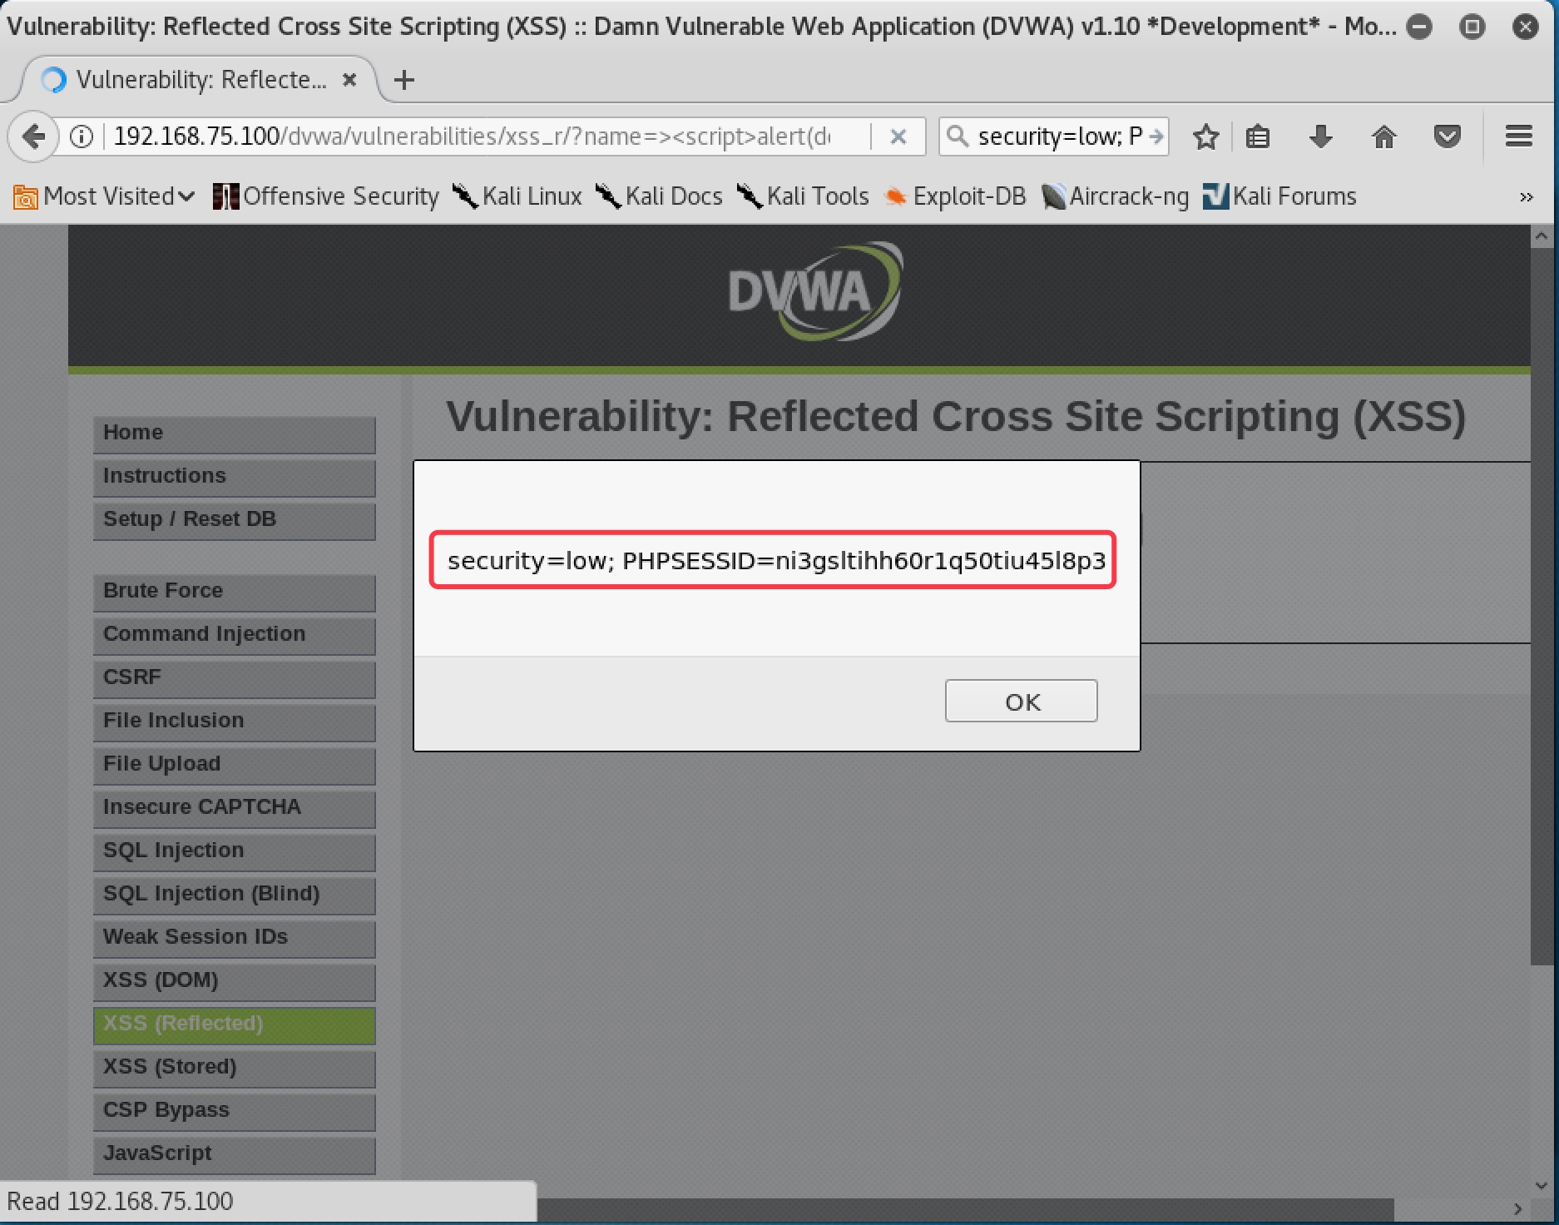Image resolution: width=1559 pixels, height=1225 pixels.
Task: Open the Pocket icon
Action: point(1448,136)
